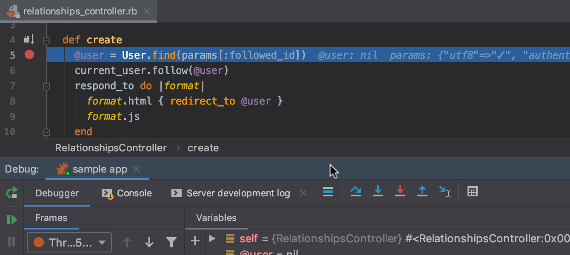Click Force Step Into red arrow
This screenshot has height=255, width=570.
pos(400,192)
